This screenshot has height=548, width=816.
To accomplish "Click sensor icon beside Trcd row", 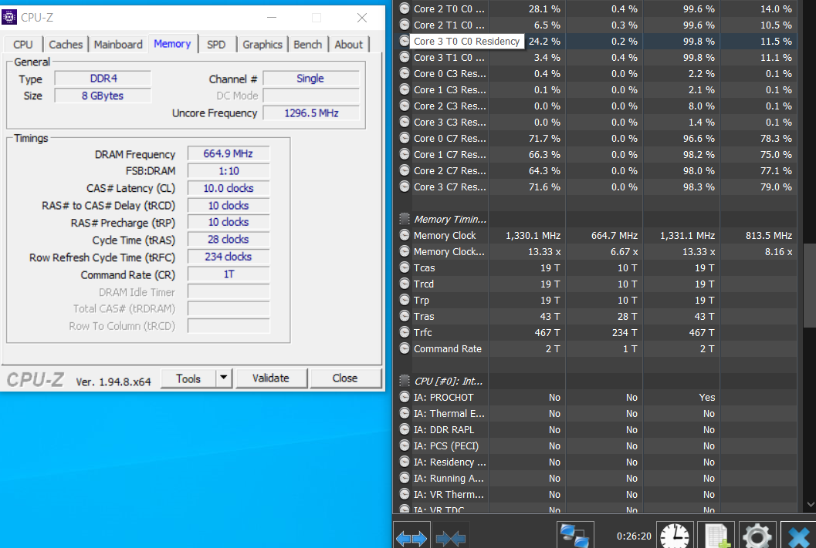I will pyautogui.click(x=405, y=284).
